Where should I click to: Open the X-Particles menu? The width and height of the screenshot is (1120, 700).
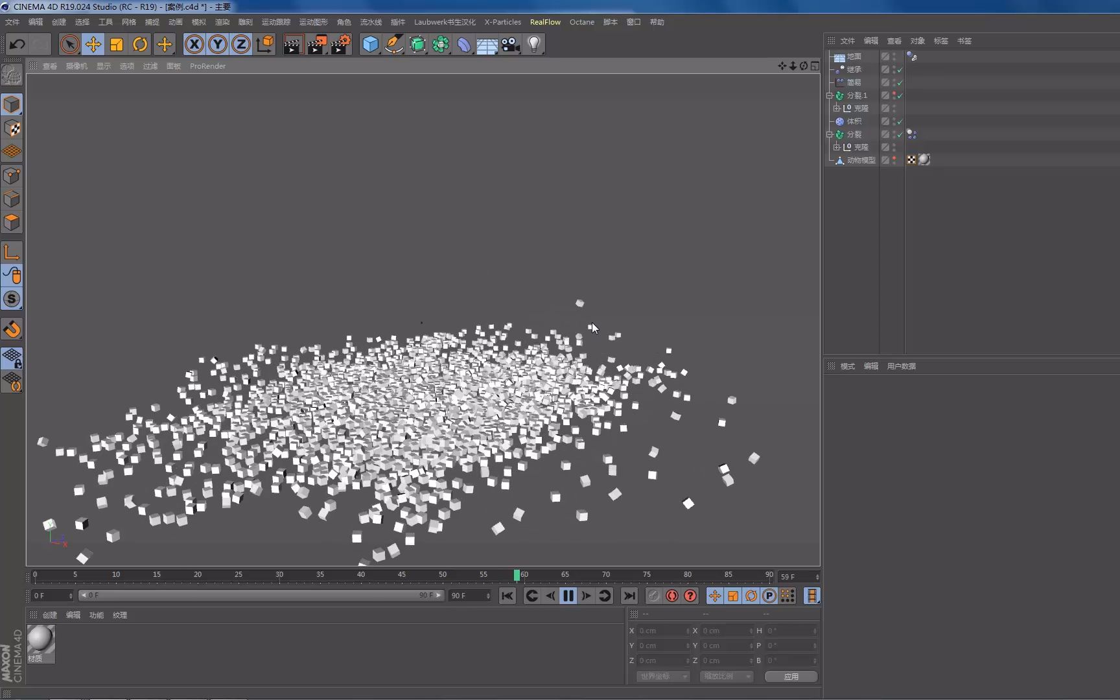point(502,21)
